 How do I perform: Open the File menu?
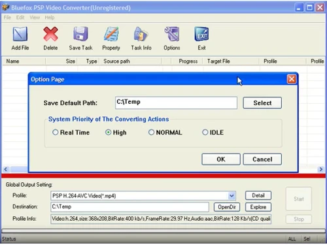pyautogui.click(x=7, y=18)
